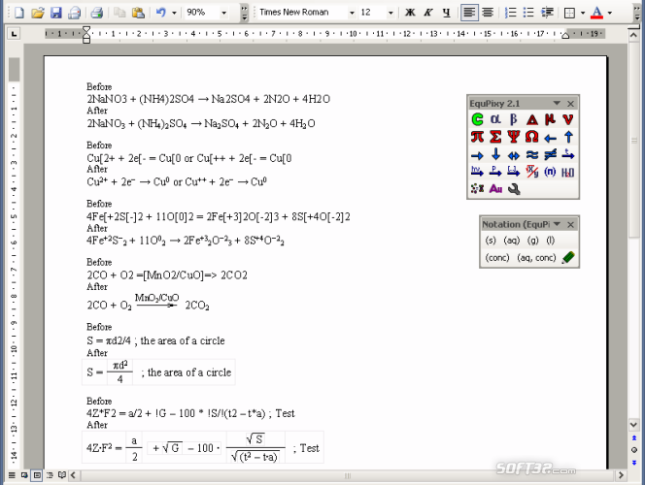Click the (conc) notation button

point(496,258)
